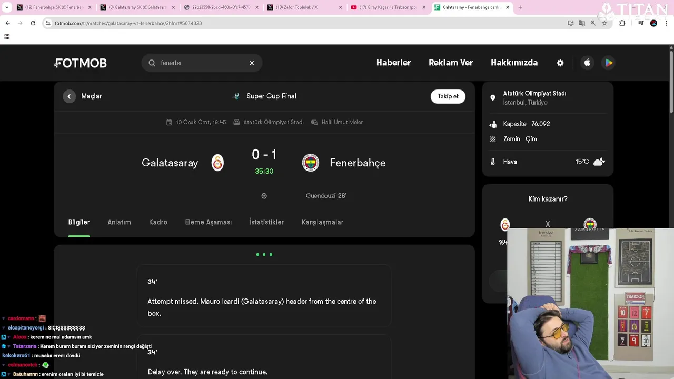The height and width of the screenshot is (379, 674).
Task: Switch to the Kadro tab
Action: coord(158,222)
